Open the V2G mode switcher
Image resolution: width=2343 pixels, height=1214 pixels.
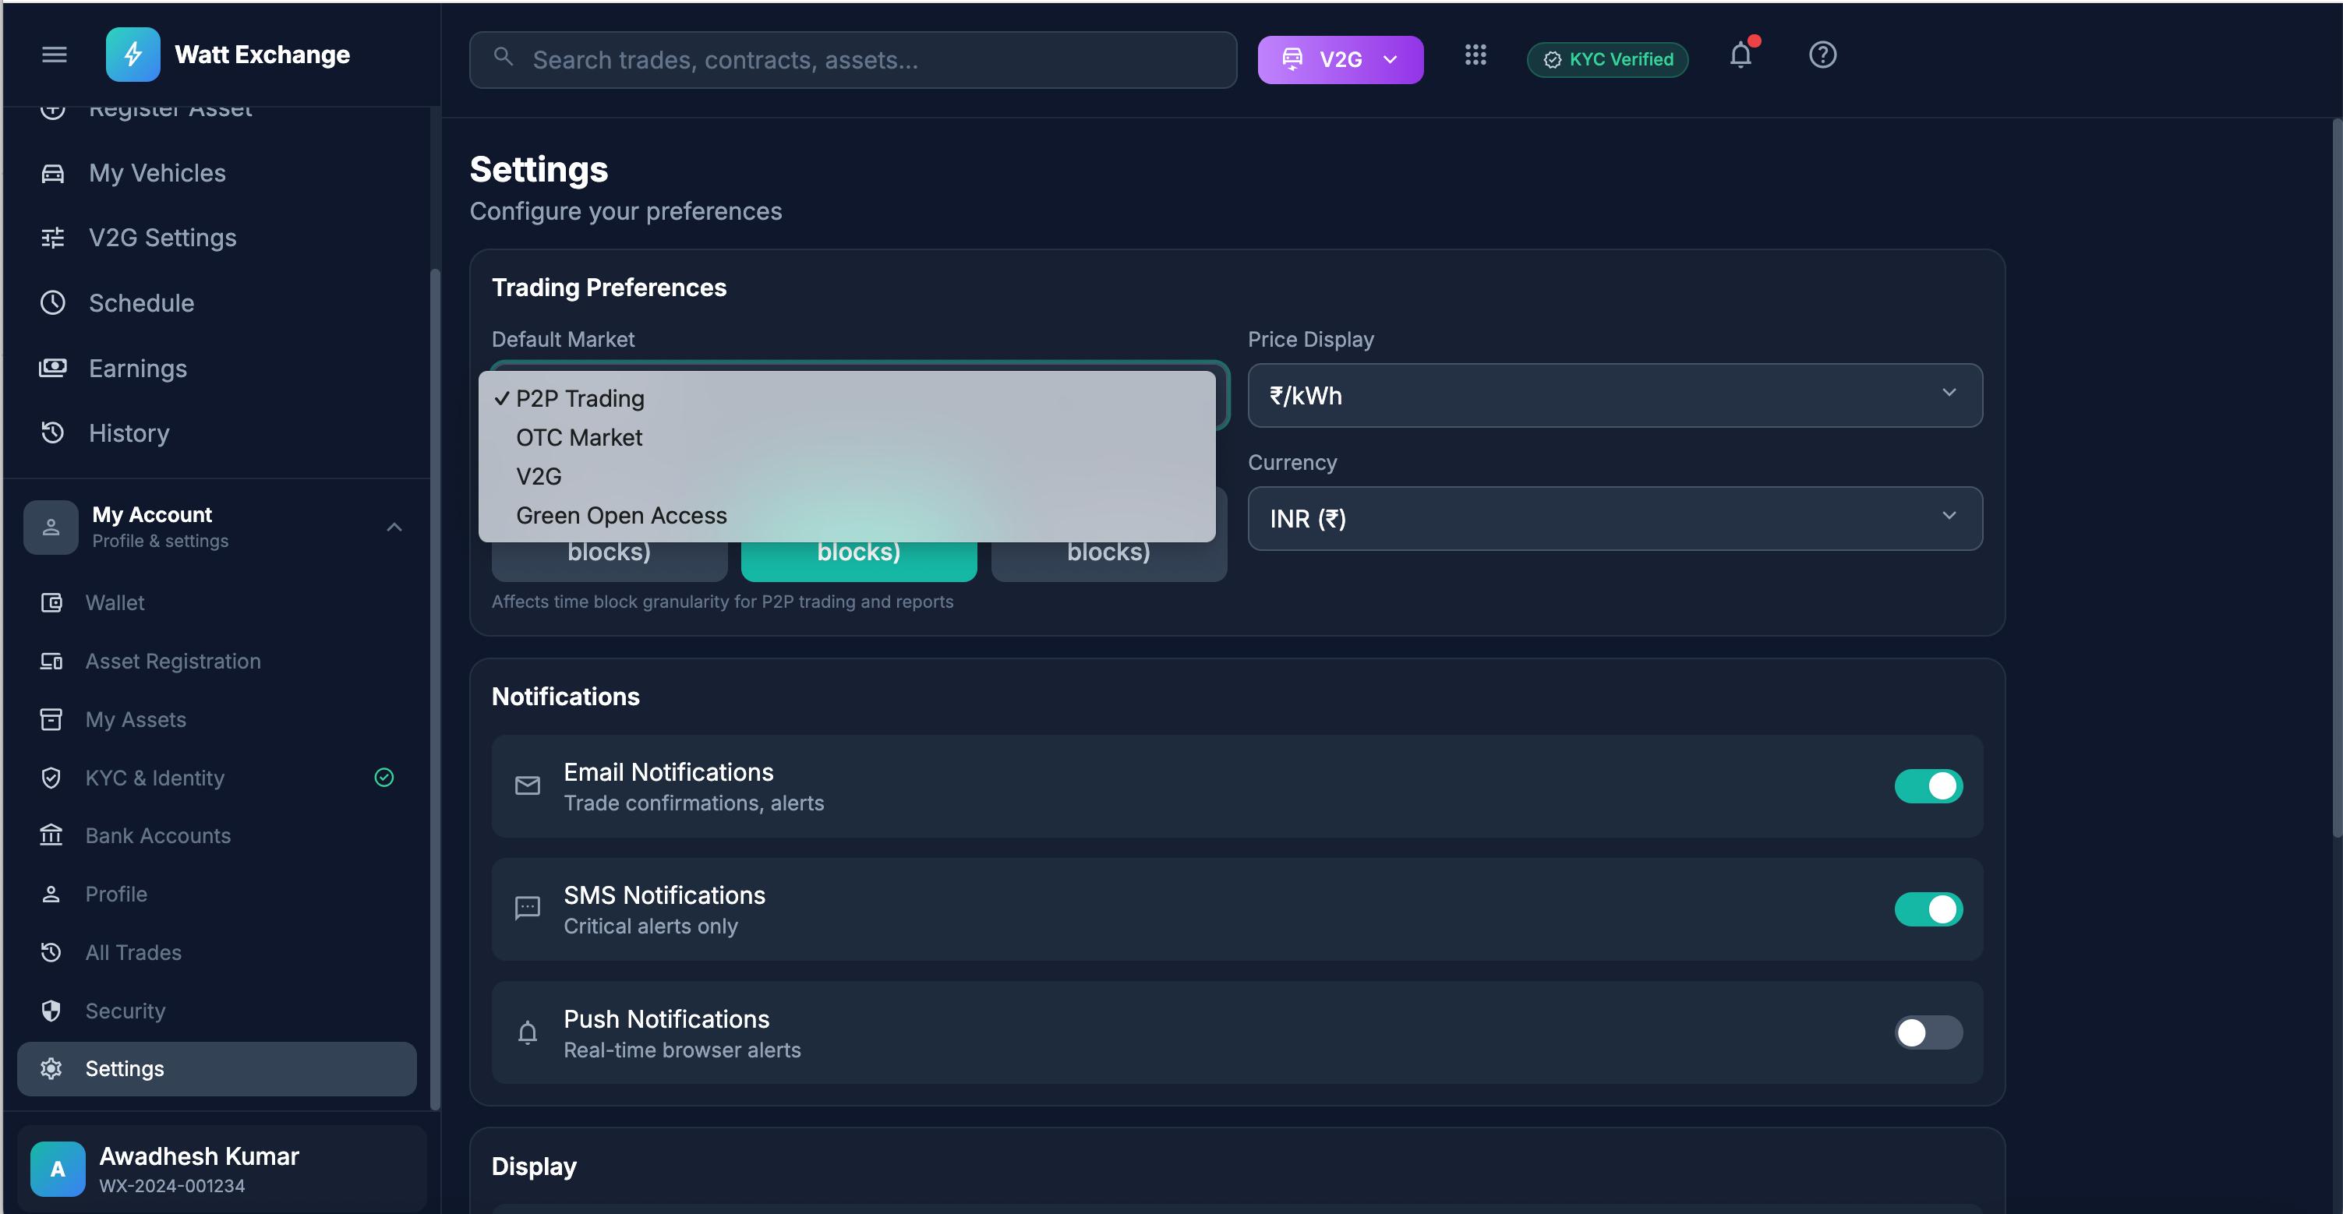pyautogui.click(x=1340, y=59)
